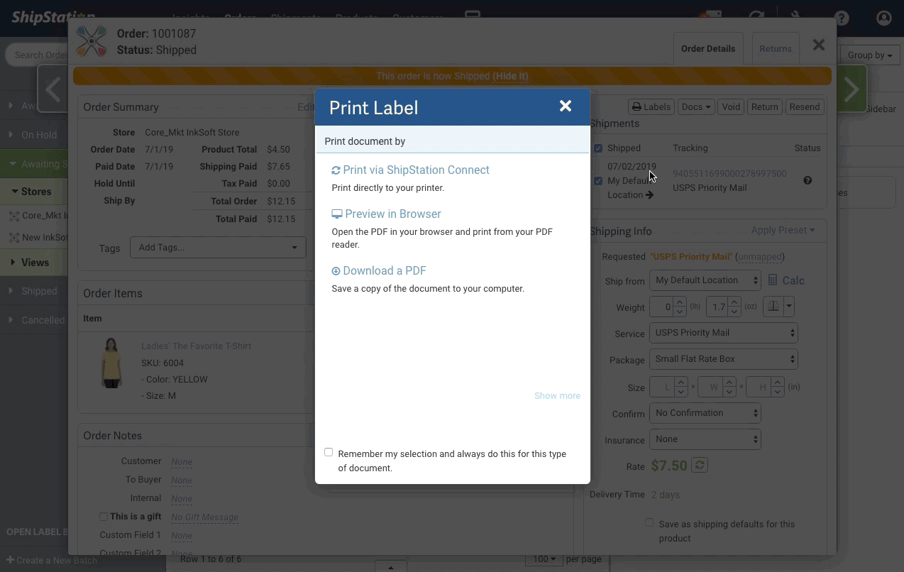The image size is (904, 572).
Task: Go to next order with right arrow
Action: (851, 89)
